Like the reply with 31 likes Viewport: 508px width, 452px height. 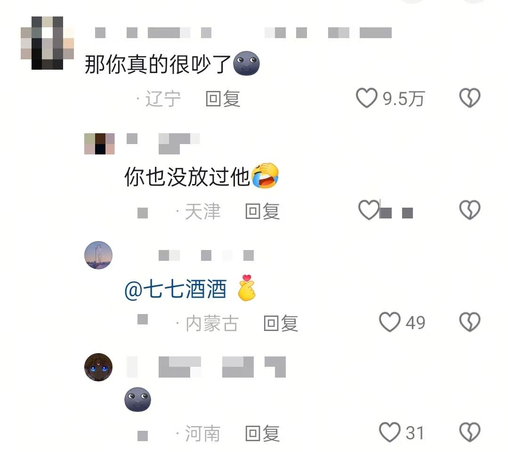pyautogui.click(x=390, y=432)
